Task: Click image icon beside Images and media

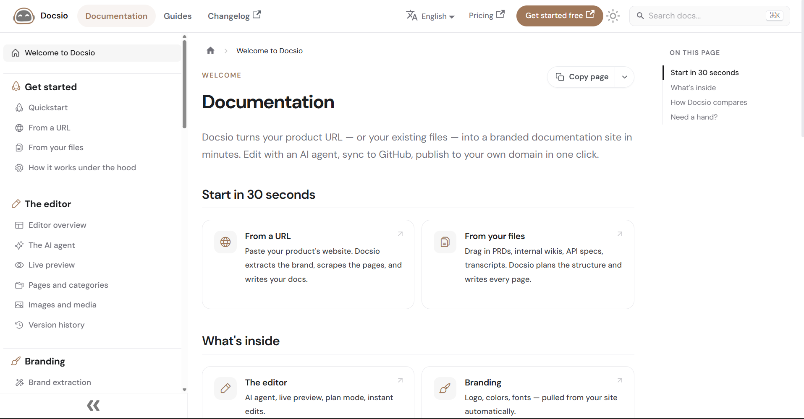Action: click(19, 305)
